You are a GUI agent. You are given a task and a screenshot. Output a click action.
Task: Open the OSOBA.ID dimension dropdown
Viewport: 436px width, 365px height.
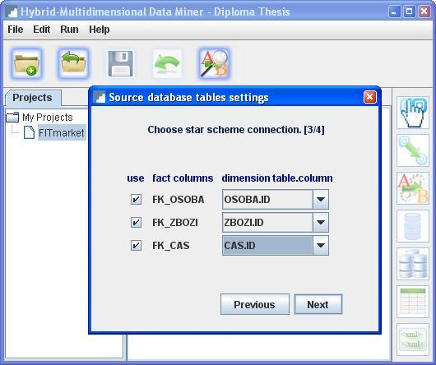(x=321, y=200)
